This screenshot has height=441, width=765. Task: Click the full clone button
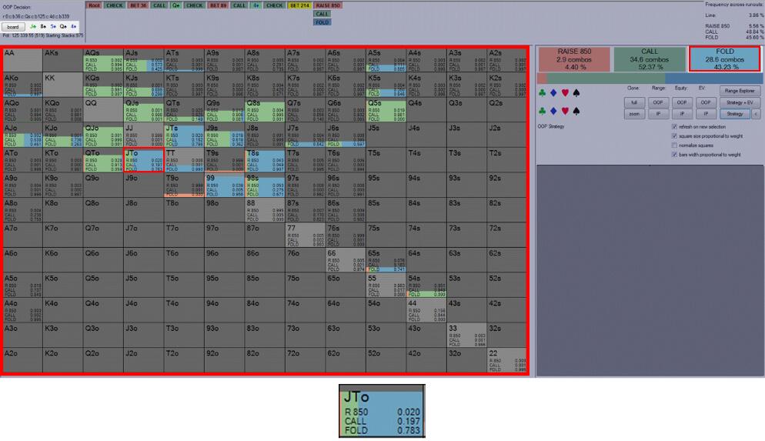[634, 102]
